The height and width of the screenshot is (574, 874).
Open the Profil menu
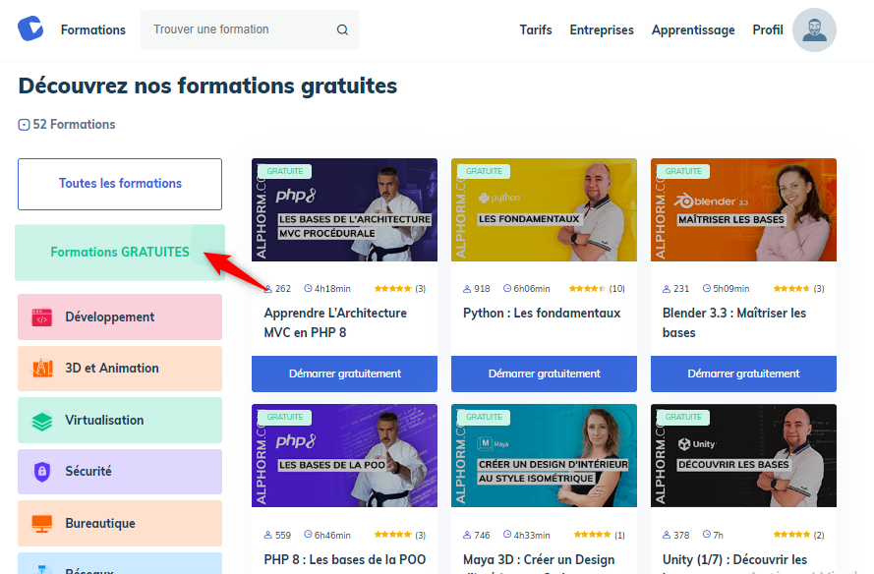pyautogui.click(x=768, y=30)
